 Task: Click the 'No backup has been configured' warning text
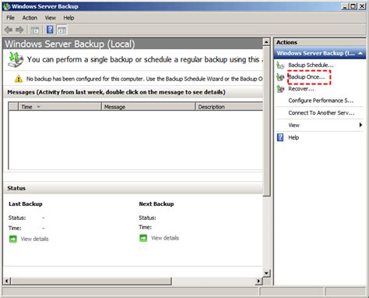pos(144,79)
